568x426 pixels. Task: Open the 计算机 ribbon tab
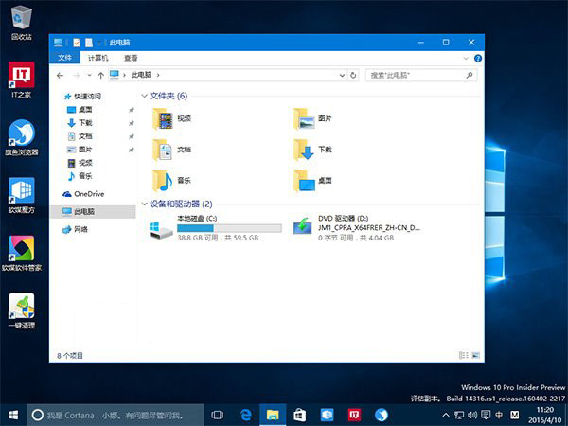(98, 58)
